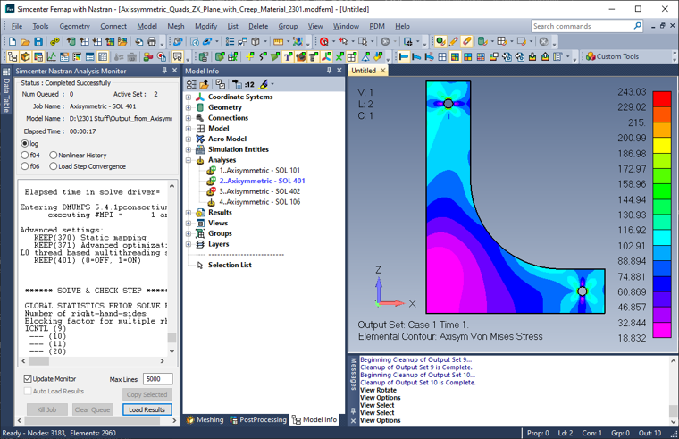Click the search magnifier icon
679x439 pixels.
click(x=637, y=26)
